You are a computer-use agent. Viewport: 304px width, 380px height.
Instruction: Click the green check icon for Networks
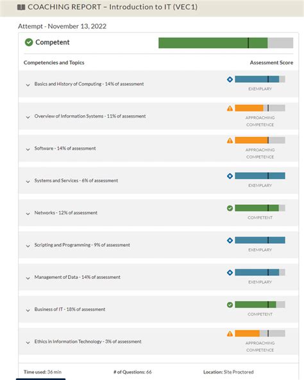click(x=230, y=208)
